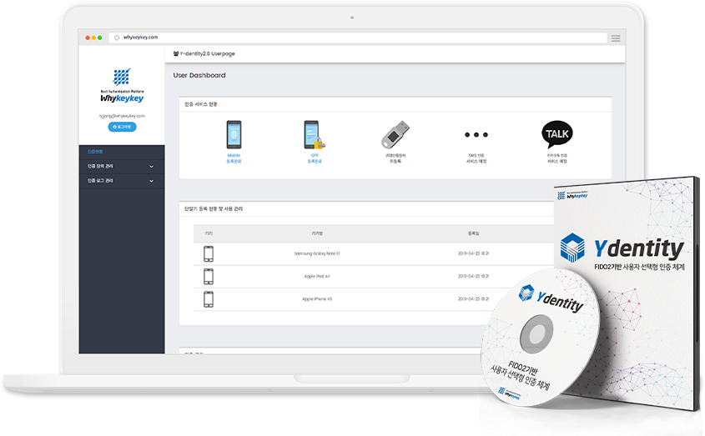This screenshot has width=705, height=436.
Task: Click the phone icon in Apple iPhone XS row
Action: (209, 299)
